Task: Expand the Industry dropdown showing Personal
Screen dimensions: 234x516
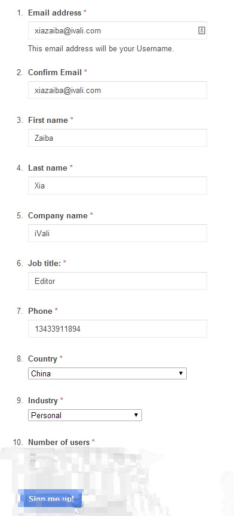Action: (85, 415)
